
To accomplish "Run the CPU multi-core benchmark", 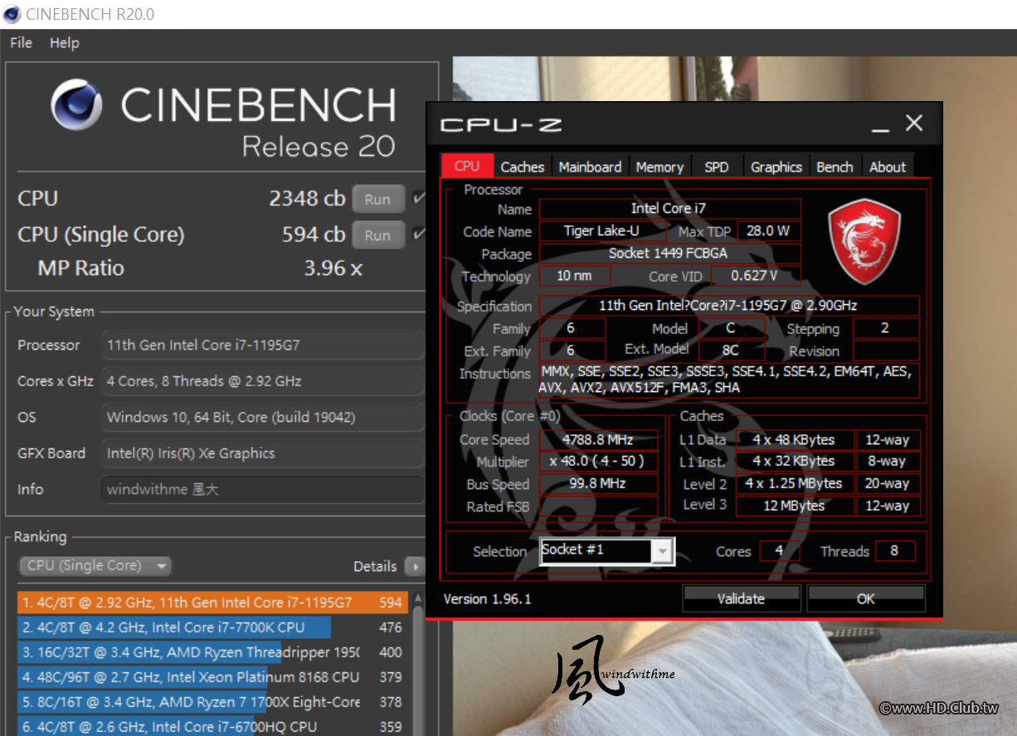I will tap(377, 199).
